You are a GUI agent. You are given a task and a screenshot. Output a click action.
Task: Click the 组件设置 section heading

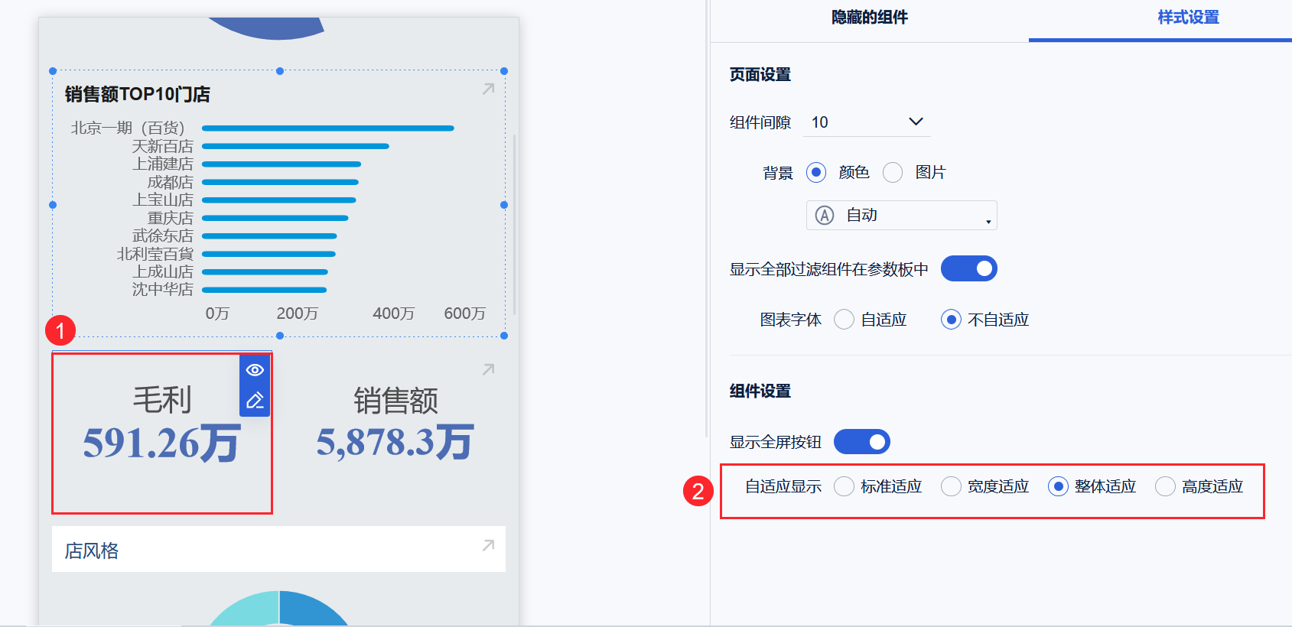(760, 391)
